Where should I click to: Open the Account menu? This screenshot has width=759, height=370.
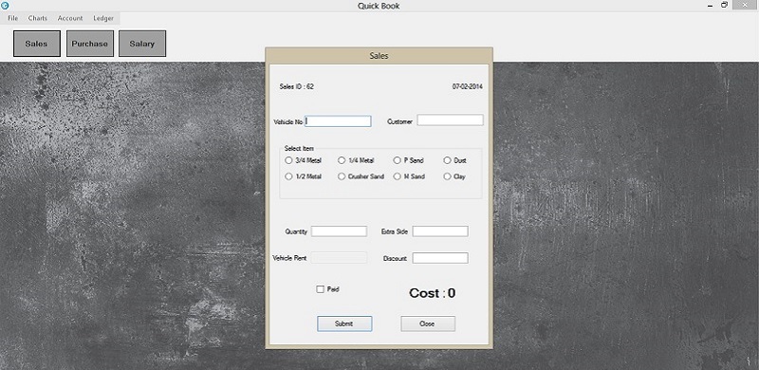(x=70, y=18)
